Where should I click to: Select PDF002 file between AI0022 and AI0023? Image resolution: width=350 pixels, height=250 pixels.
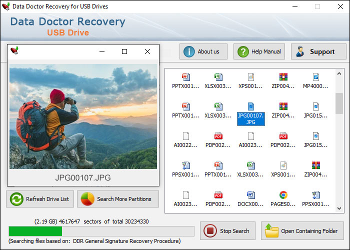[x=218, y=139]
